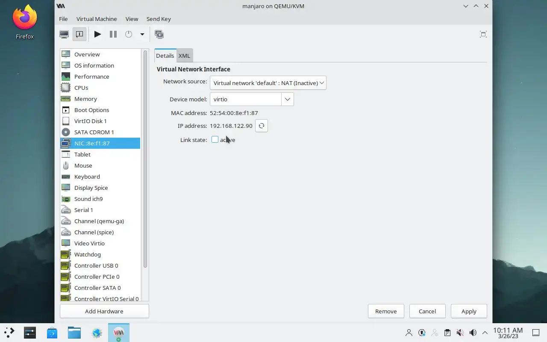Shut down the virtual machine button
Image resolution: width=547 pixels, height=342 pixels.
pyautogui.click(x=129, y=34)
